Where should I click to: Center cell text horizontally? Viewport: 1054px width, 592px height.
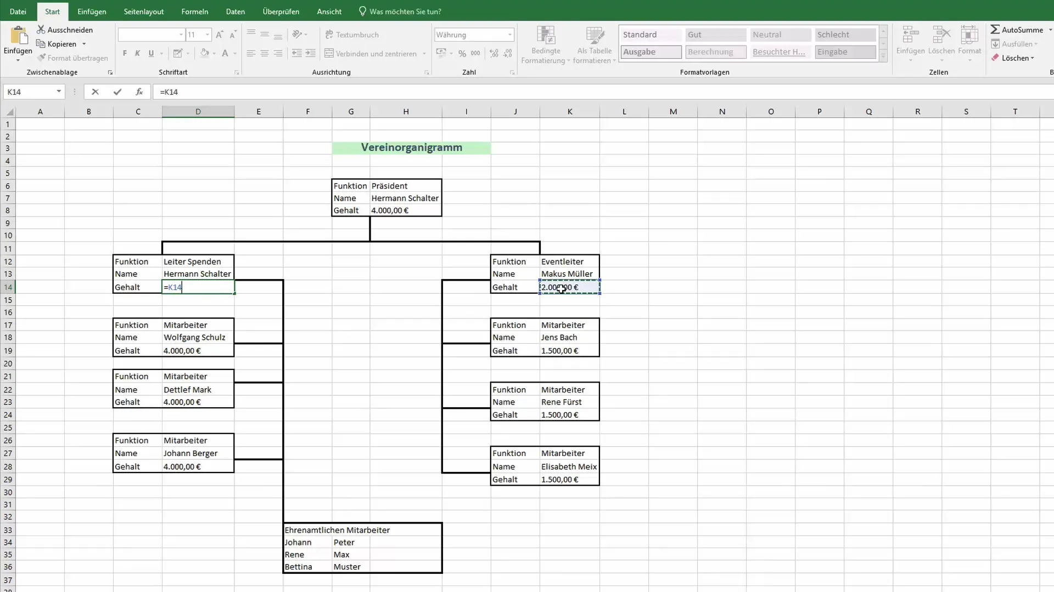click(265, 53)
